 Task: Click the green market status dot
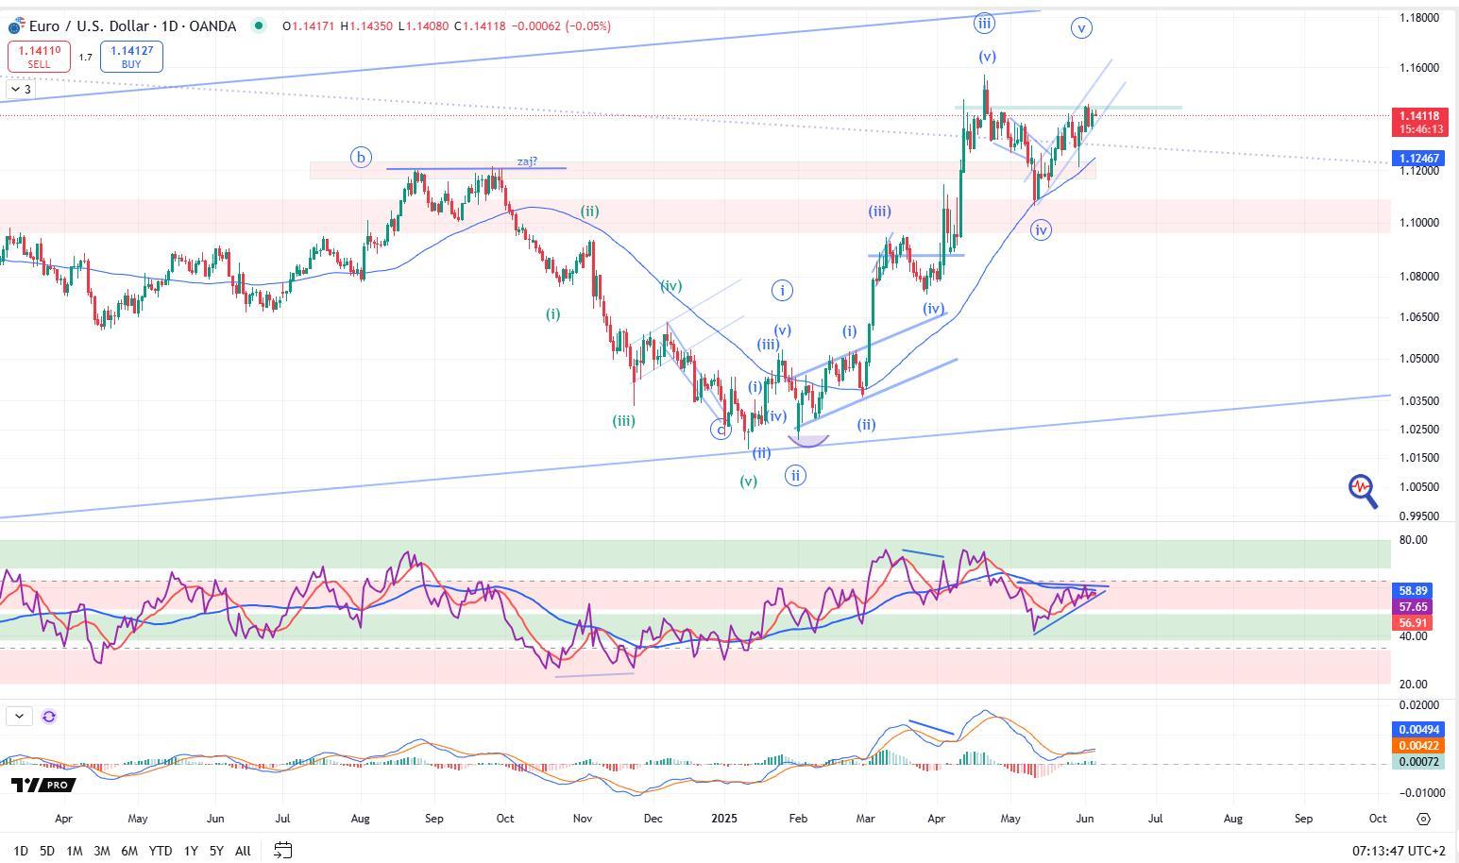(258, 26)
